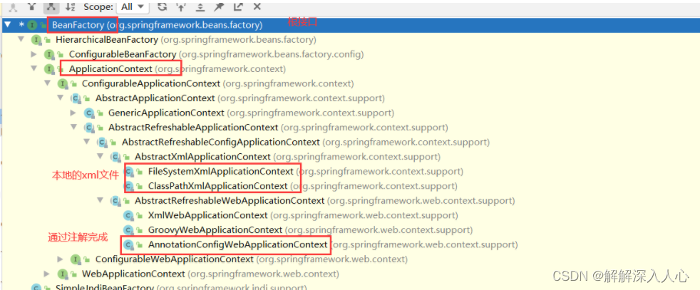Viewport: 700px width, 290px height.
Task: Select the WebApplicationContext entry
Action: coord(210,274)
